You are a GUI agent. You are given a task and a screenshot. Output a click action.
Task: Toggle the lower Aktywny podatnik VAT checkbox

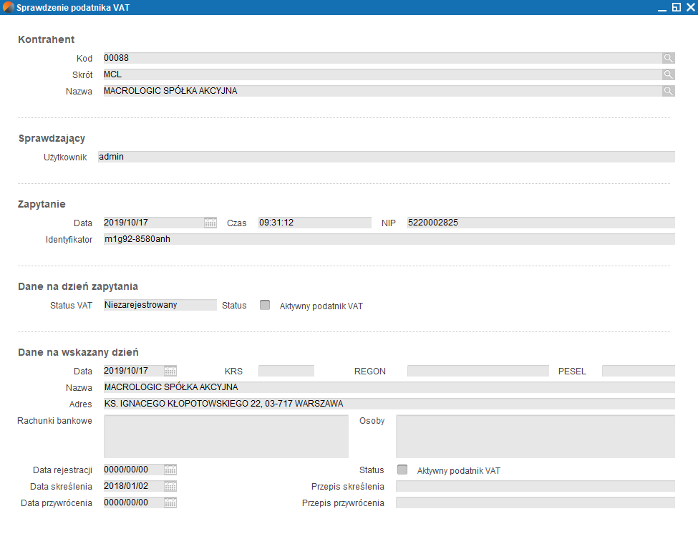pyautogui.click(x=402, y=470)
